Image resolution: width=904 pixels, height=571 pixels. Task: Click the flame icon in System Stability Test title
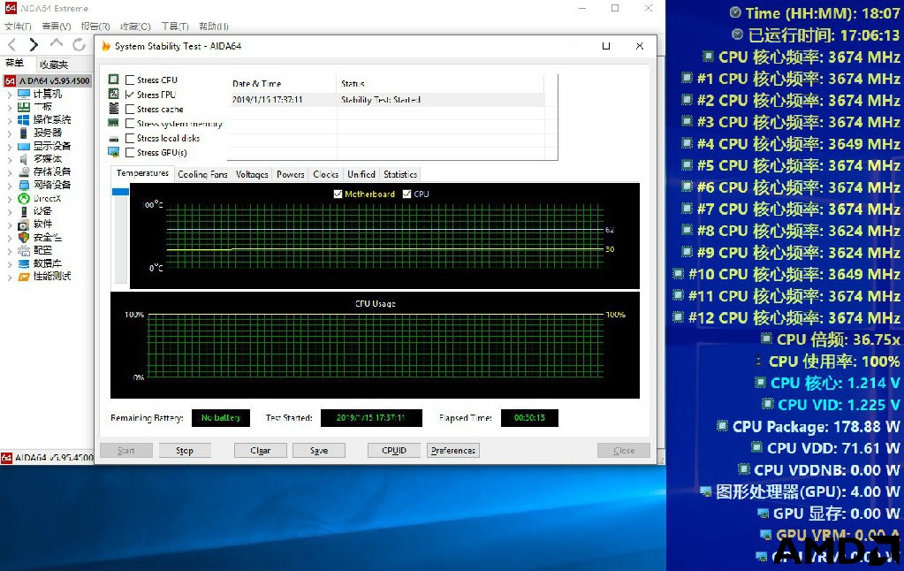pyautogui.click(x=106, y=46)
